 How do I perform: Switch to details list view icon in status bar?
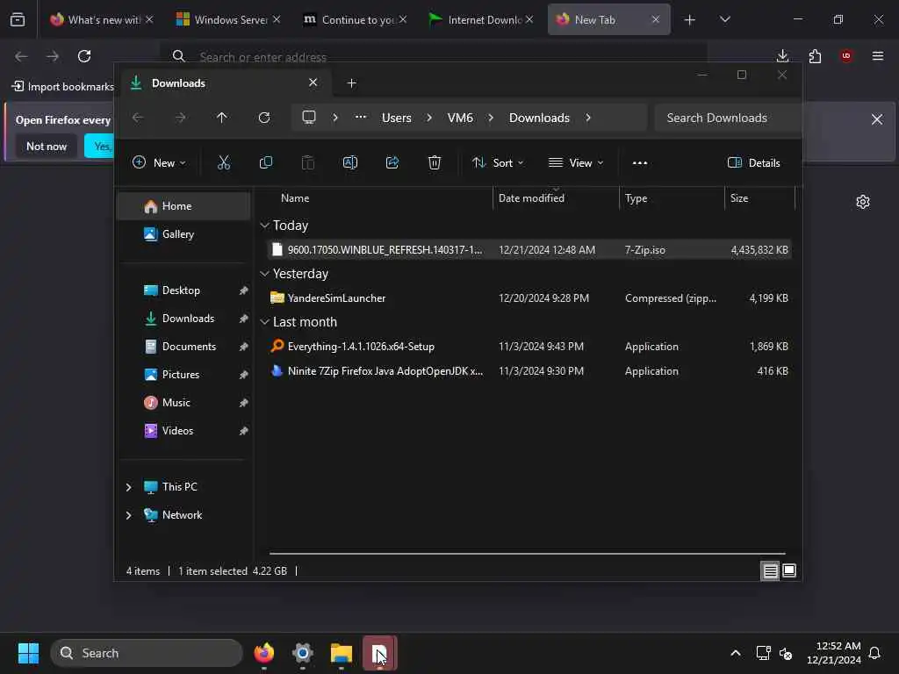point(770,570)
